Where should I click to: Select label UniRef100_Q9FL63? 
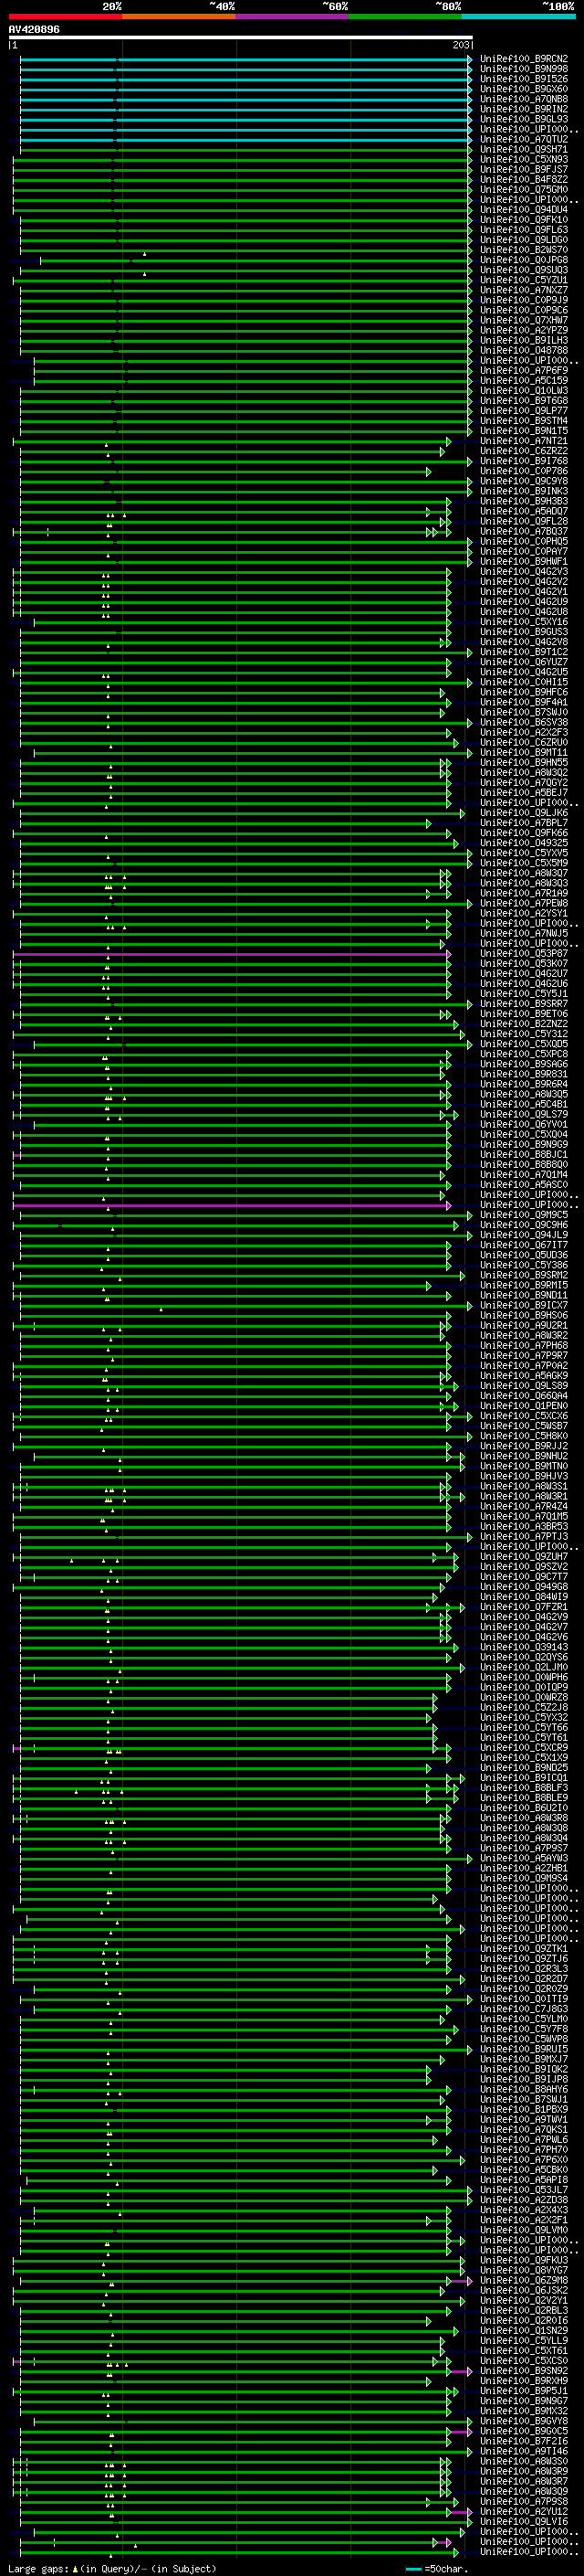tap(524, 230)
